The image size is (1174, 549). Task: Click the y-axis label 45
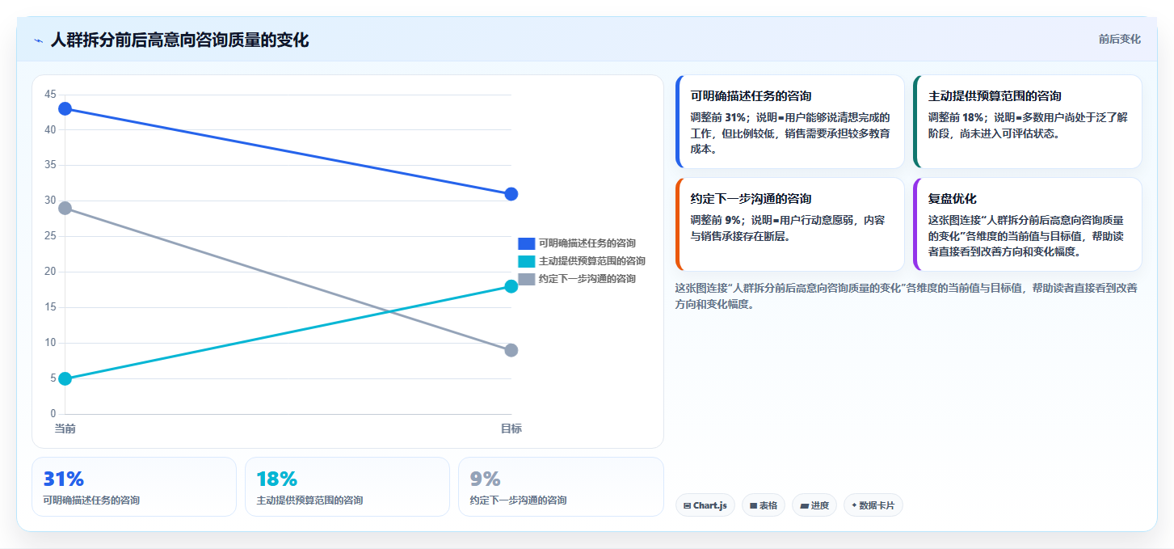coord(51,95)
